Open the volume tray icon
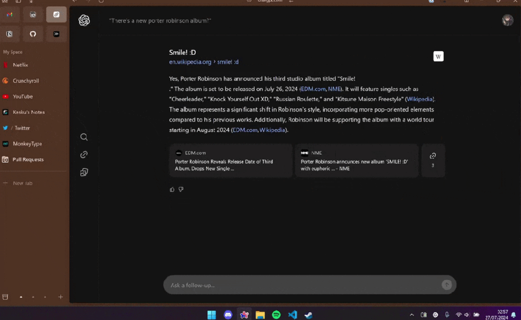This screenshot has height=320, width=521. (467, 315)
